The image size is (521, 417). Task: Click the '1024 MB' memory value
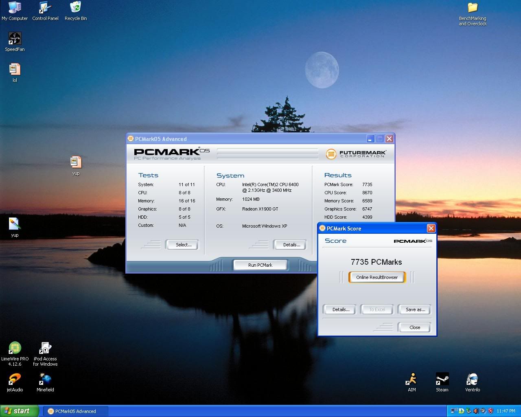point(251,199)
